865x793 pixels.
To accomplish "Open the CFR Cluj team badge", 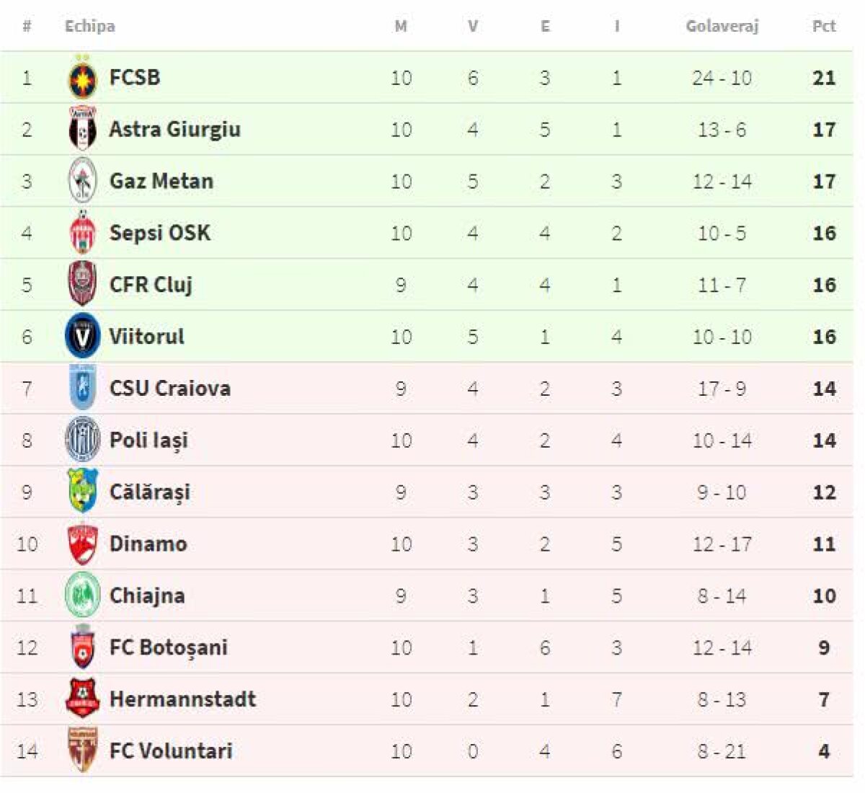I will pyautogui.click(x=83, y=285).
